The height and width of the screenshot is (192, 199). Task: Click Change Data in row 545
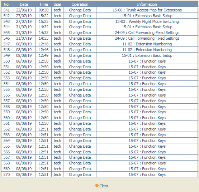[80, 33]
